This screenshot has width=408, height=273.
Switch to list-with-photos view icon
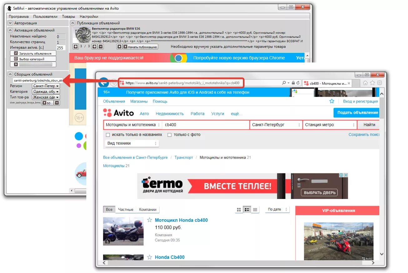[247, 210]
